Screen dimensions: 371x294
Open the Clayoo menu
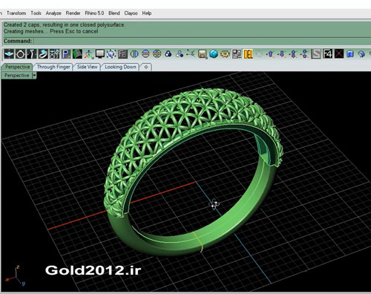point(131,13)
